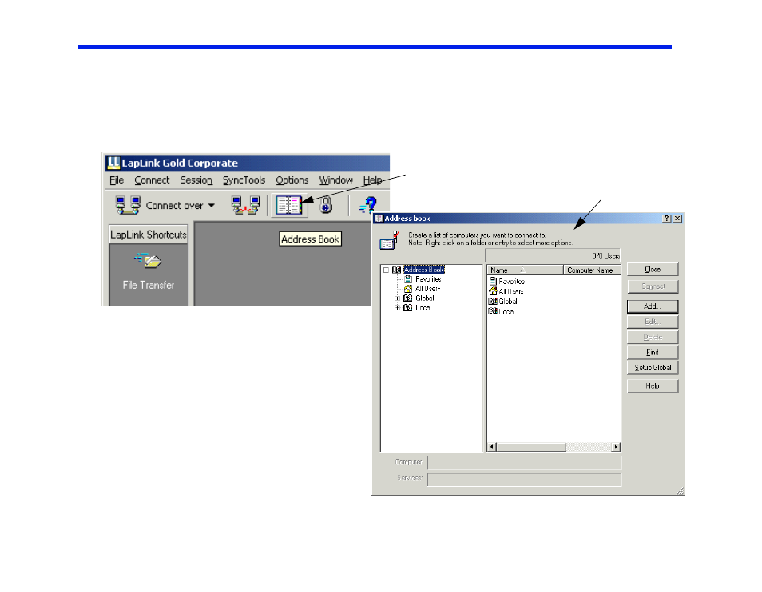Click the Connect over computers icon
Image resolution: width=762 pixels, height=592 pixels.
tap(128, 205)
